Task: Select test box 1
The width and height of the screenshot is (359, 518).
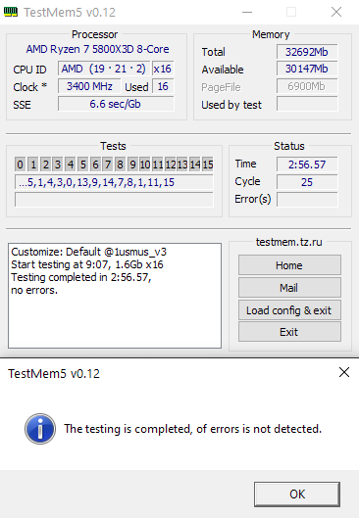Action: [x=33, y=165]
